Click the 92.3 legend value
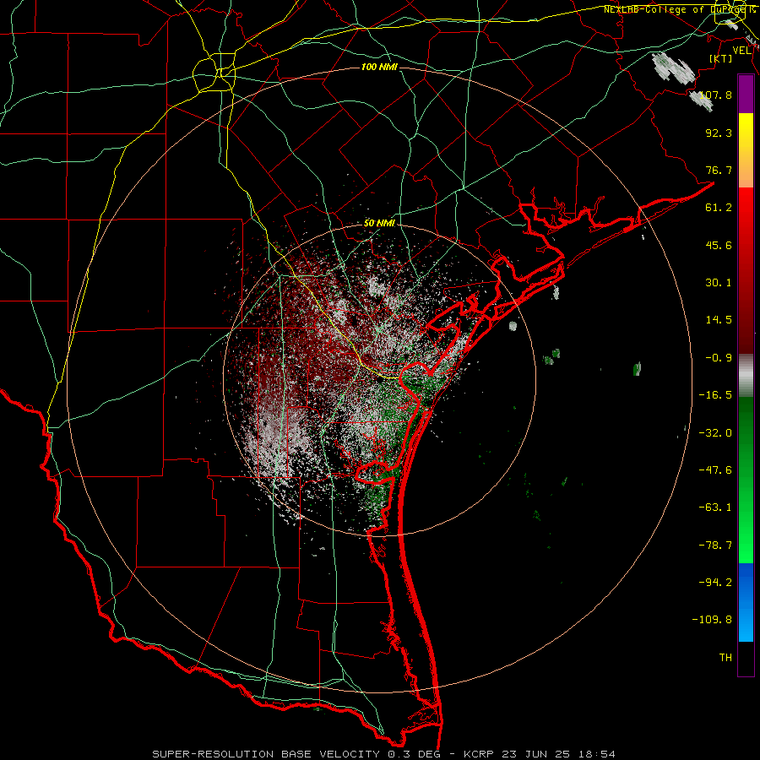This screenshot has height=760, width=760. pyautogui.click(x=719, y=133)
